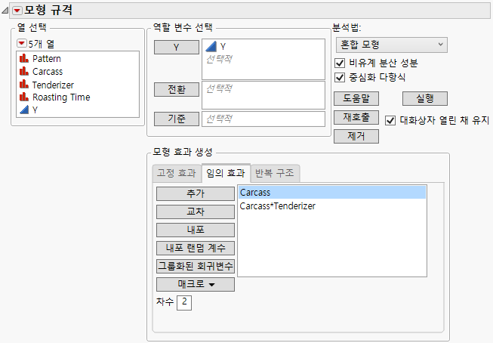Disable 대화상자 열린 채 유지 checkbox
493x343 pixels.
(x=390, y=119)
